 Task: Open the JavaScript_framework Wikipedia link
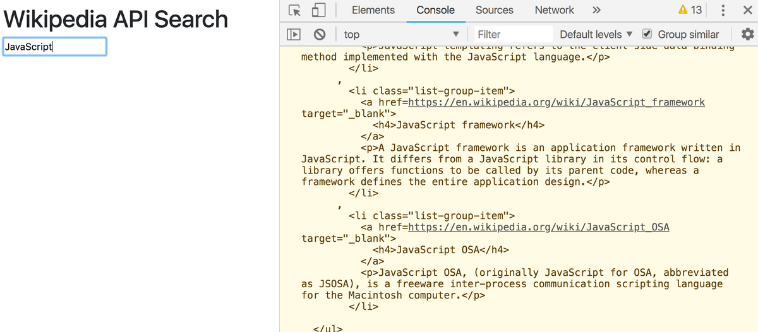click(556, 102)
